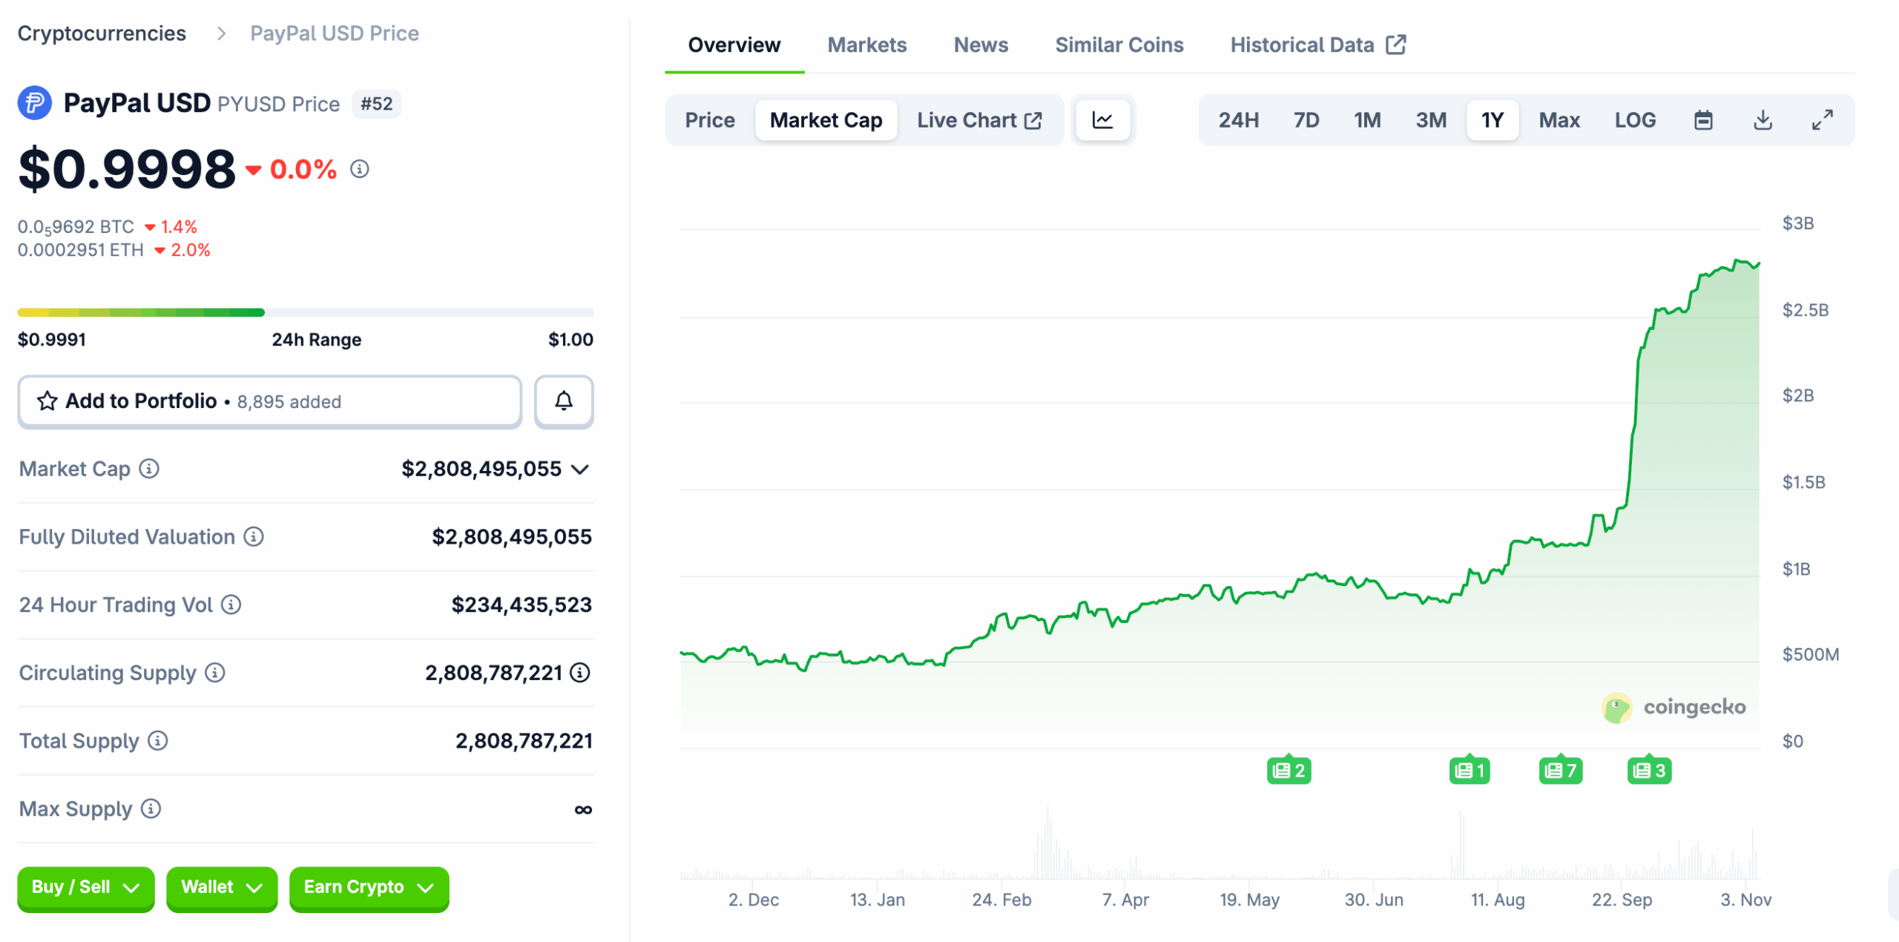Go to Cryptocurrencies breadcrumb link
1899x942 pixels.
coord(102,33)
